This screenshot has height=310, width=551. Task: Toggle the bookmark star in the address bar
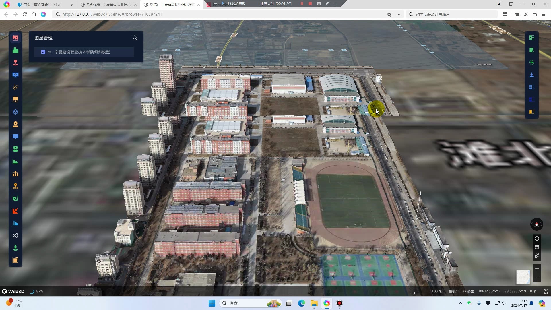pyautogui.click(x=389, y=14)
